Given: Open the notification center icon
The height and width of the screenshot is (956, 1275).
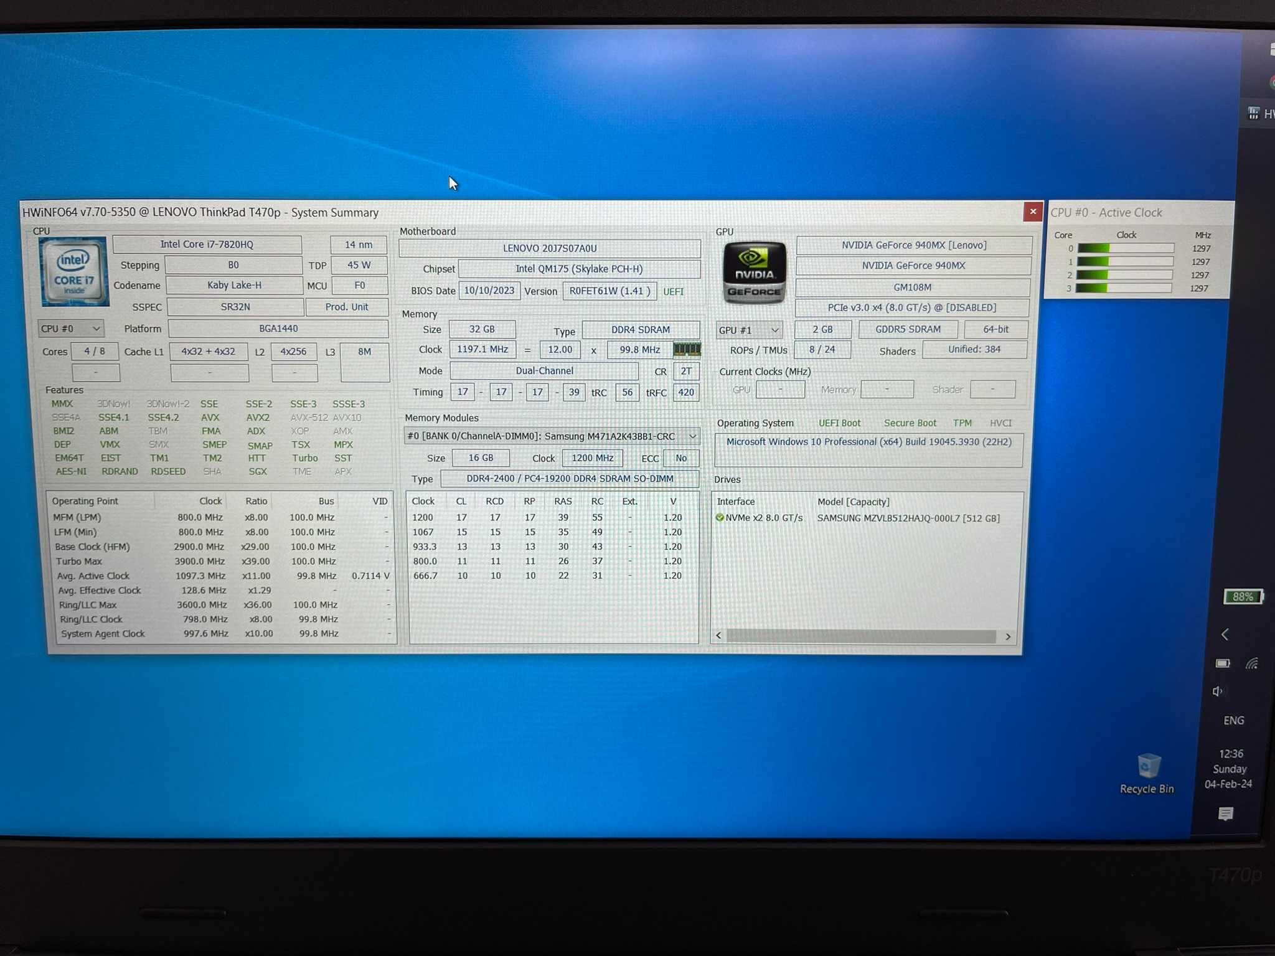Looking at the screenshot, I should click(1226, 813).
